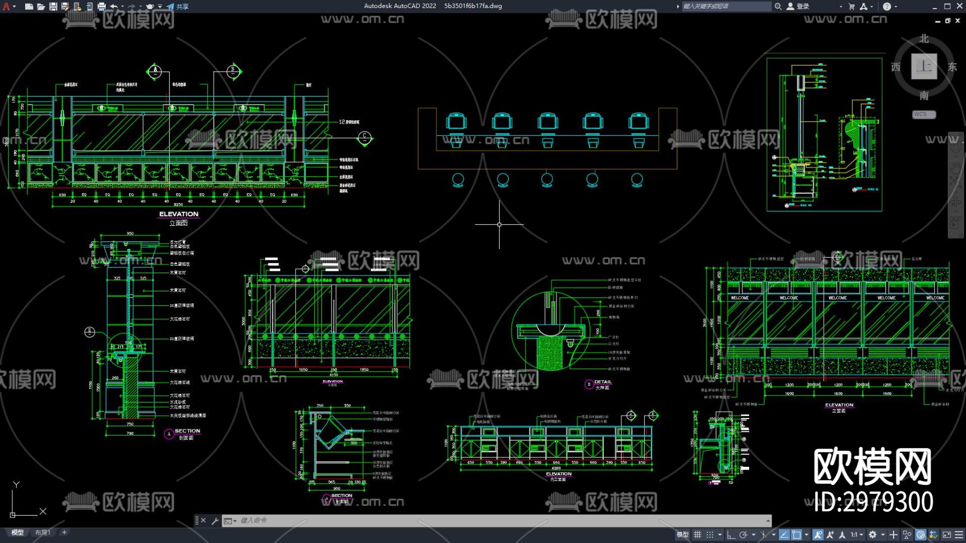The width and height of the screenshot is (966, 543).
Task: Click the New drawing icon
Action: click(29, 6)
